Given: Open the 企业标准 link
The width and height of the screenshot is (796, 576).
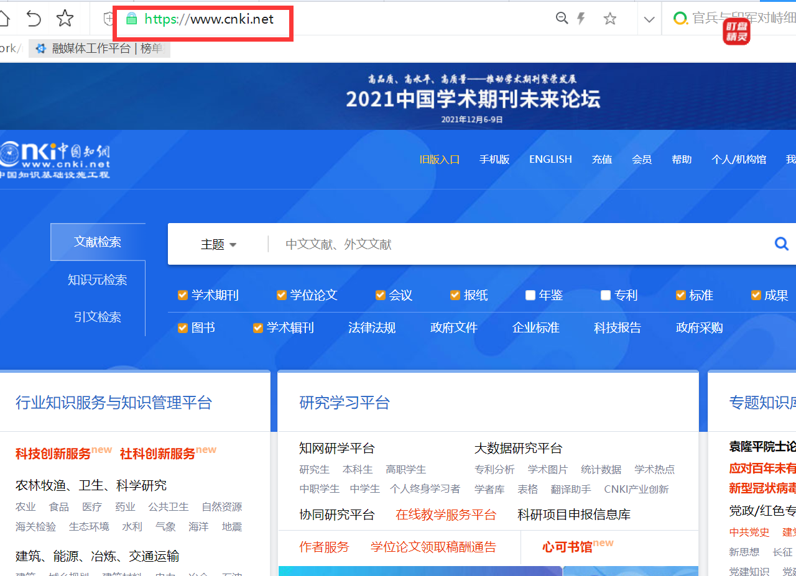Looking at the screenshot, I should (536, 327).
